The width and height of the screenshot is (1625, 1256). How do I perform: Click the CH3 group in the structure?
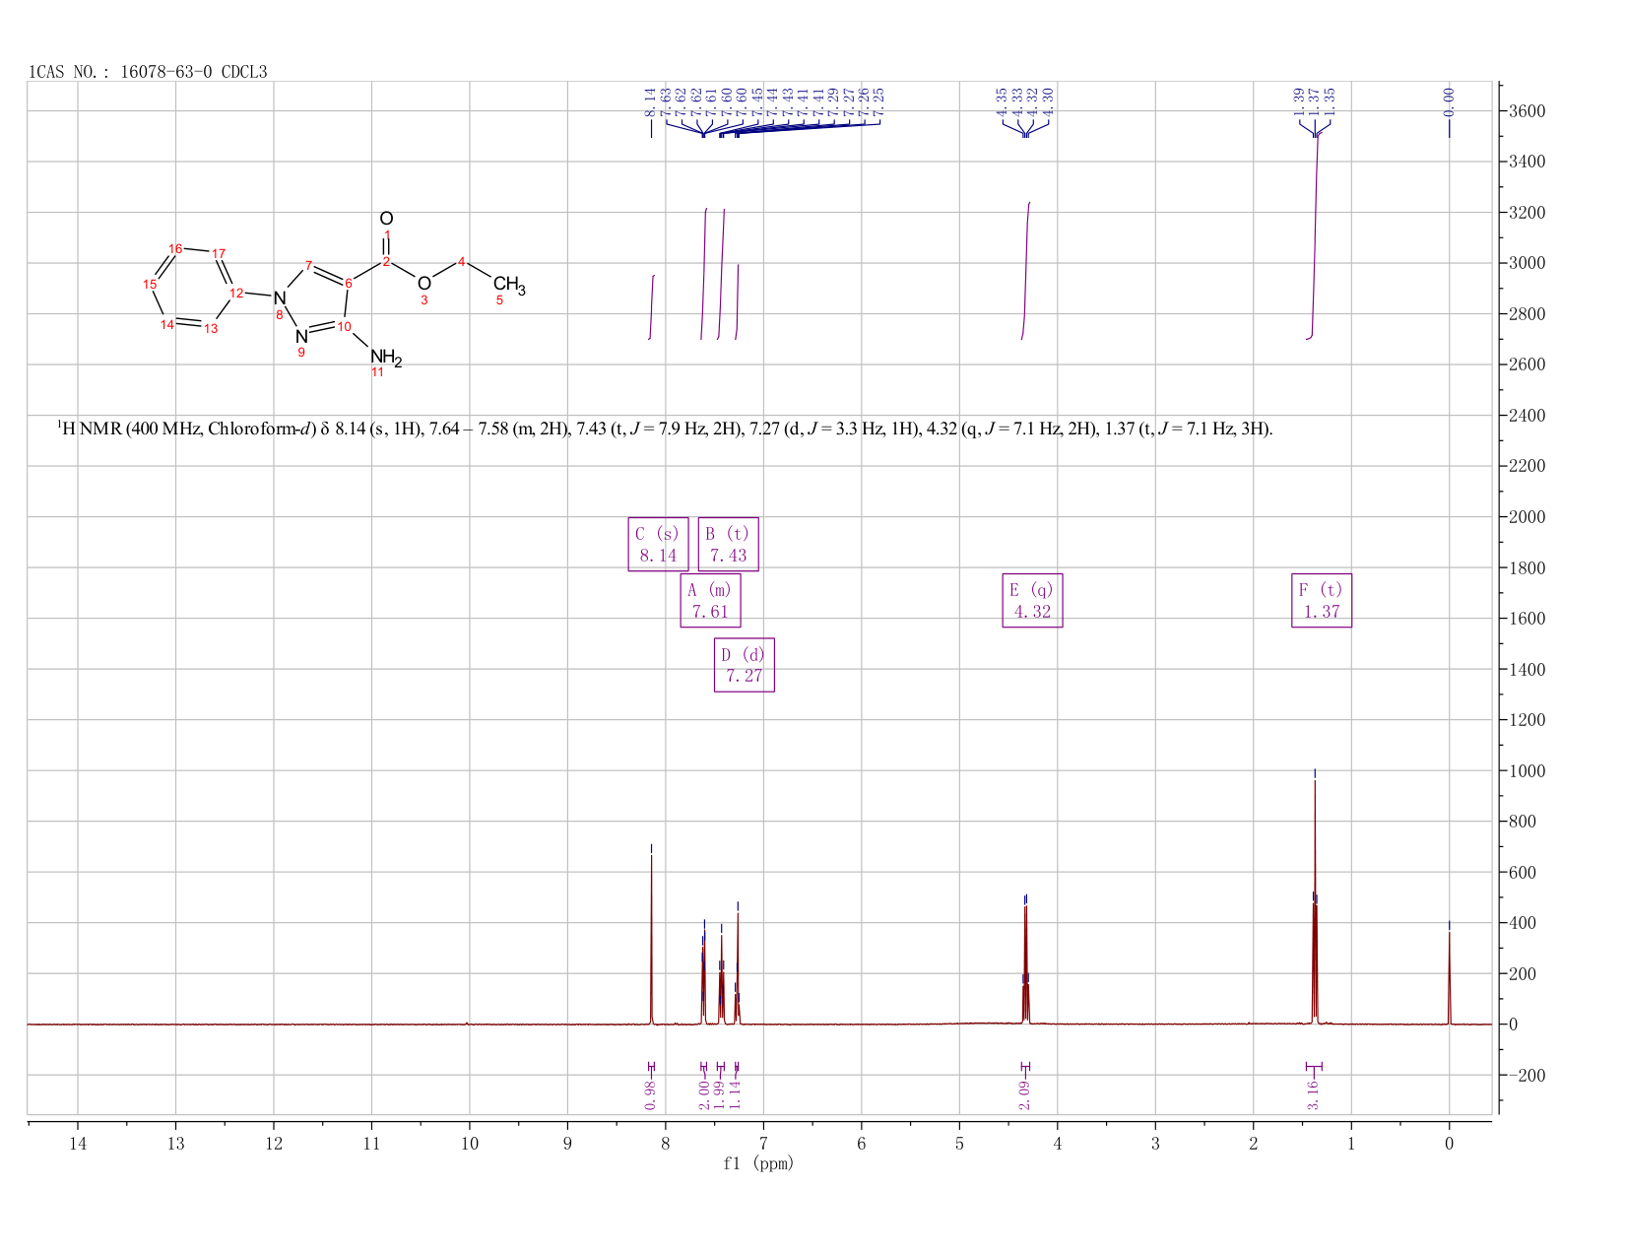coord(509,287)
